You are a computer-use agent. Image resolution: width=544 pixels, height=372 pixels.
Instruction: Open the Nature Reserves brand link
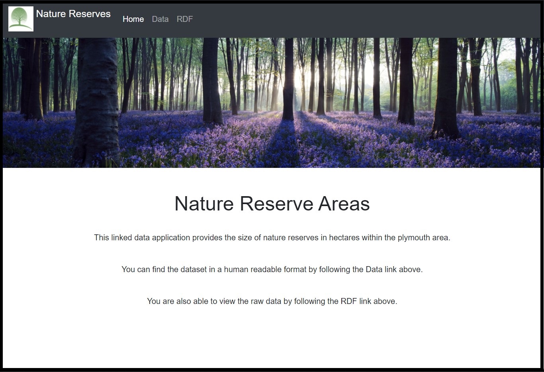point(73,14)
